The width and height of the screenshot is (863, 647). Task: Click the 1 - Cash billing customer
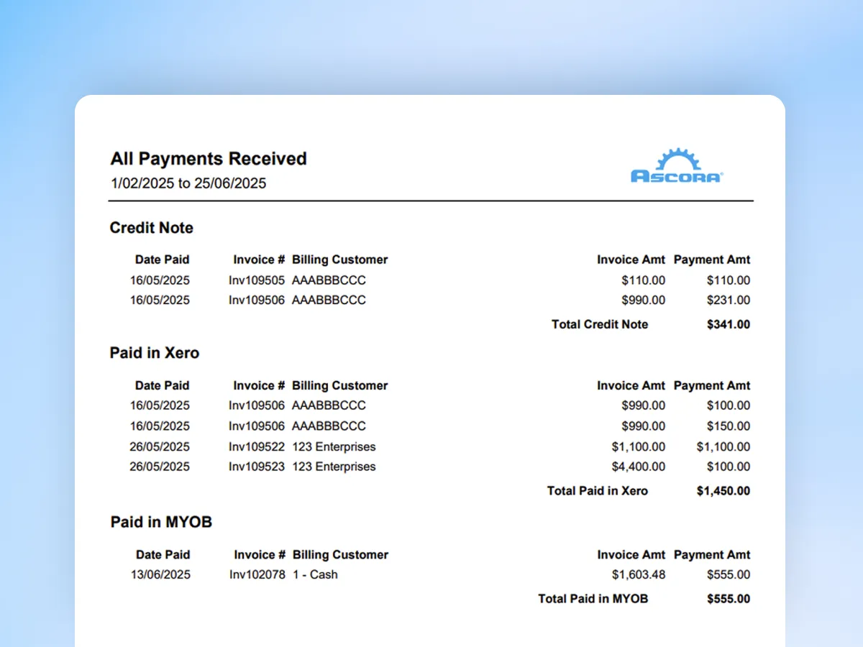point(315,574)
